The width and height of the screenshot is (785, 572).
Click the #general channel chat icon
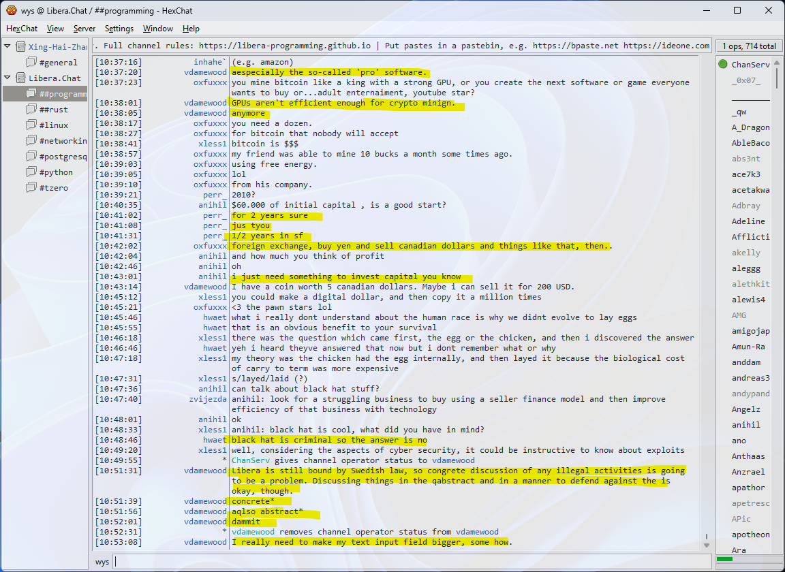(31, 63)
